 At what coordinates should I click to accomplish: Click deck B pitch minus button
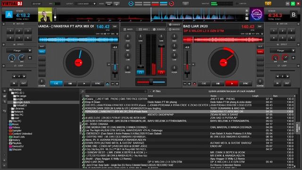tap(185, 84)
